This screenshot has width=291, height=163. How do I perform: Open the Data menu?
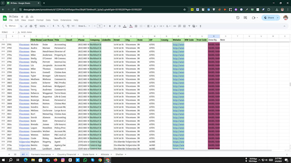tap(48, 20)
